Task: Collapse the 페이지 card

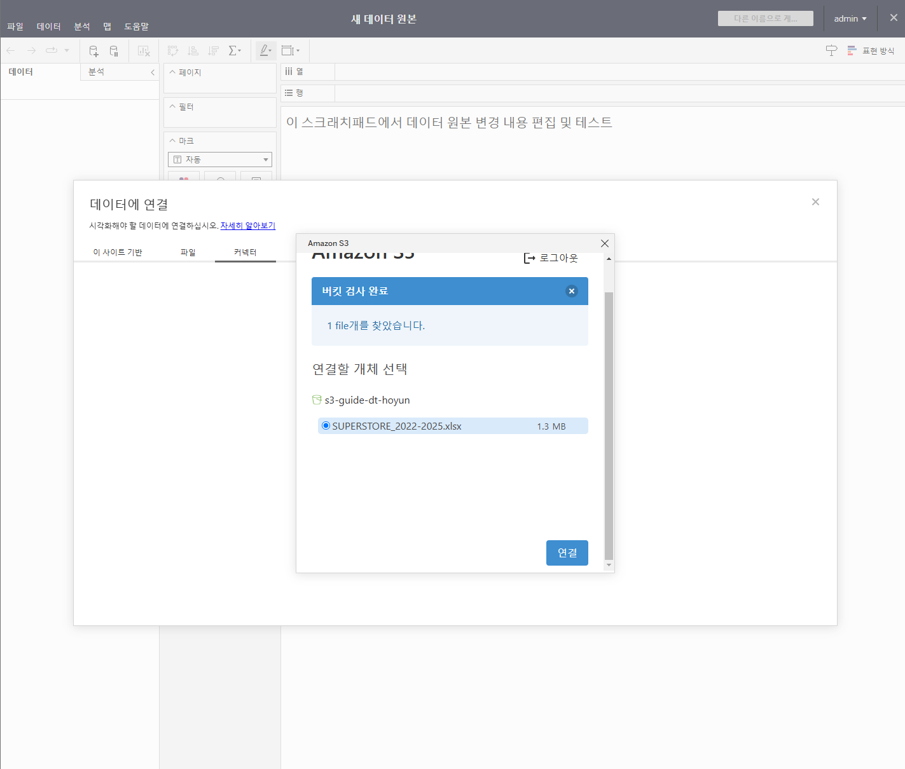Action: (x=172, y=72)
